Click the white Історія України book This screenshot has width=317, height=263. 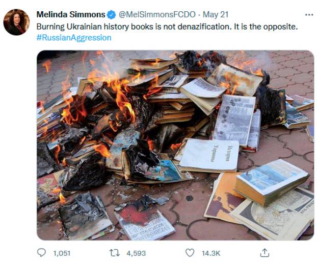(209, 155)
